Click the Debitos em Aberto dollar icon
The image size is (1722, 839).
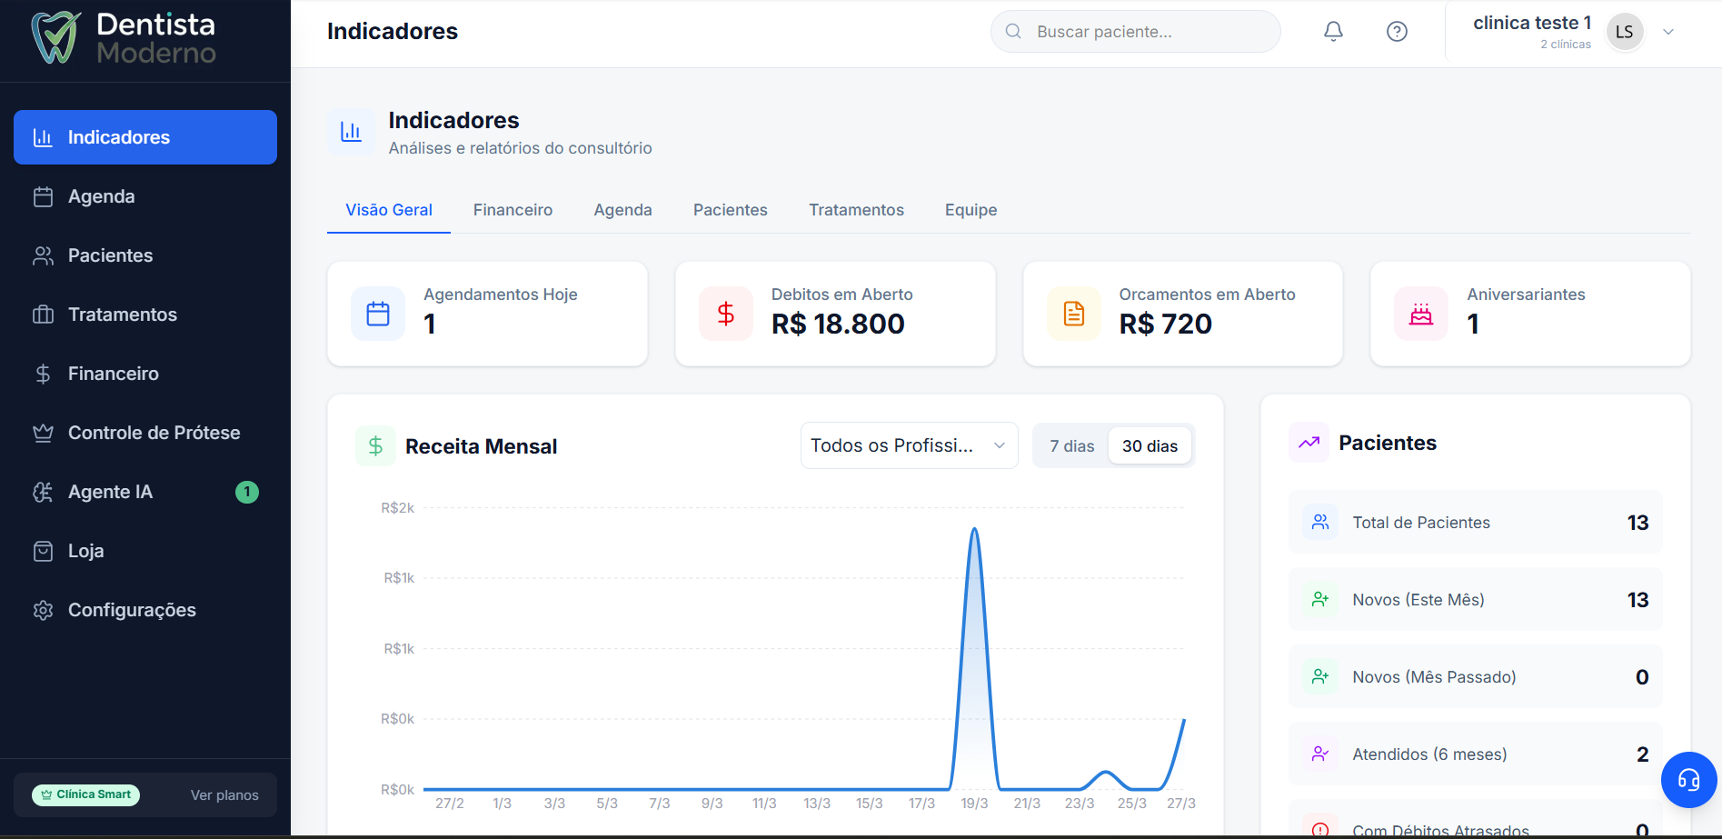(725, 314)
